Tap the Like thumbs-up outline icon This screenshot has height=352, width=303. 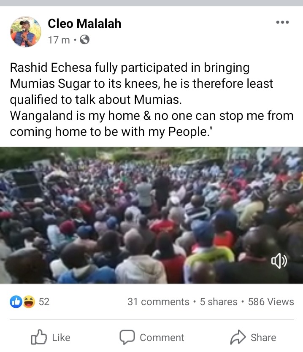(39, 337)
